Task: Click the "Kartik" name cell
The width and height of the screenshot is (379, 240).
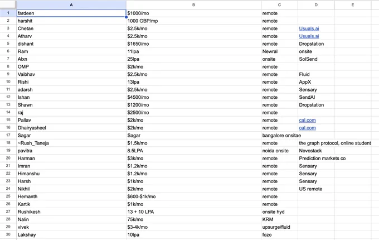Action: tap(71, 204)
